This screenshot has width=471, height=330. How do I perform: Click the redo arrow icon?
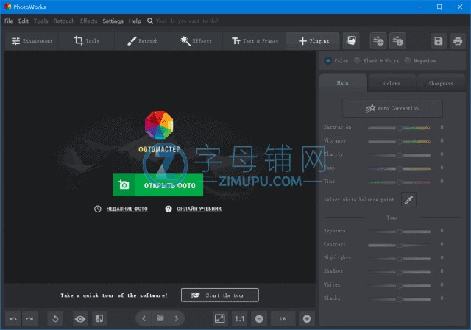coord(29,318)
